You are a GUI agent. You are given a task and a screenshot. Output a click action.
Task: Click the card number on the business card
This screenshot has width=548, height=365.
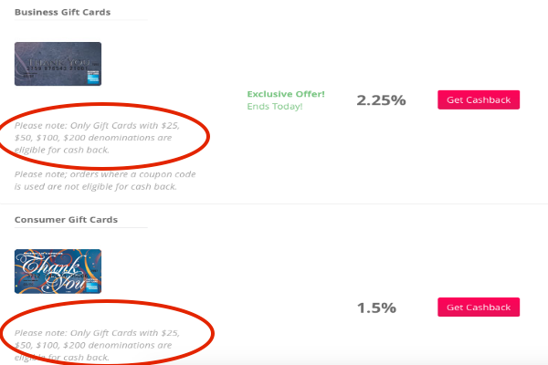point(58,68)
